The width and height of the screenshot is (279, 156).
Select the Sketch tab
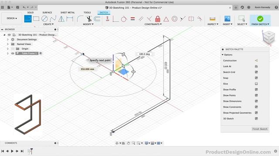click(x=104, y=13)
